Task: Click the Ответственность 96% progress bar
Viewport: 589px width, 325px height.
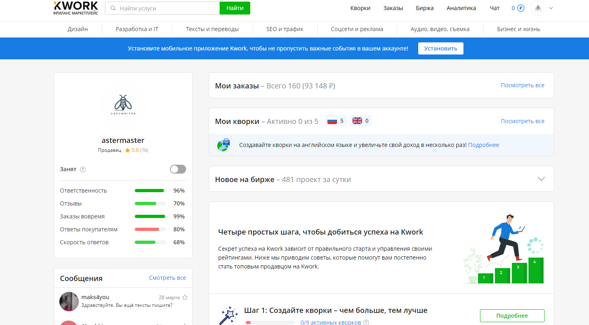Action: pyautogui.click(x=150, y=191)
